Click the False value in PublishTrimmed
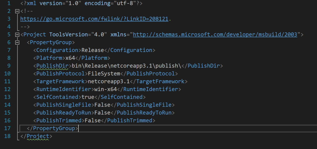This screenshot has width=317, height=149. [x=94, y=120]
